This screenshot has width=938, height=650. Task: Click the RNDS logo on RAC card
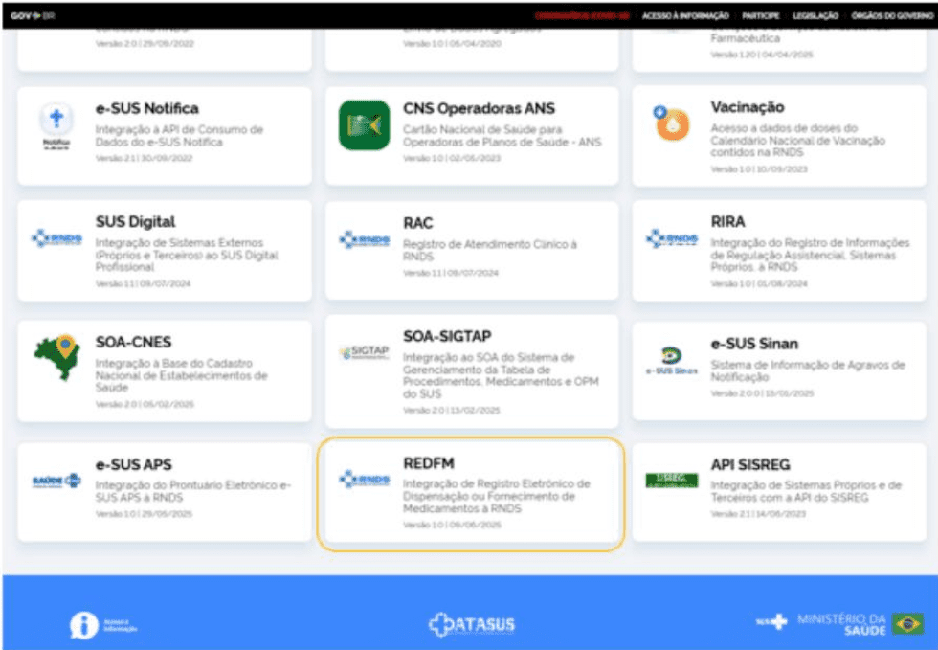(365, 240)
